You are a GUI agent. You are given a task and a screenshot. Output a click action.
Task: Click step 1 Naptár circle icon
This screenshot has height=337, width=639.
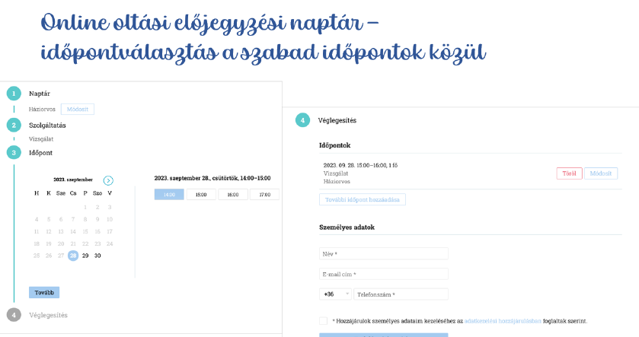click(x=14, y=94)
